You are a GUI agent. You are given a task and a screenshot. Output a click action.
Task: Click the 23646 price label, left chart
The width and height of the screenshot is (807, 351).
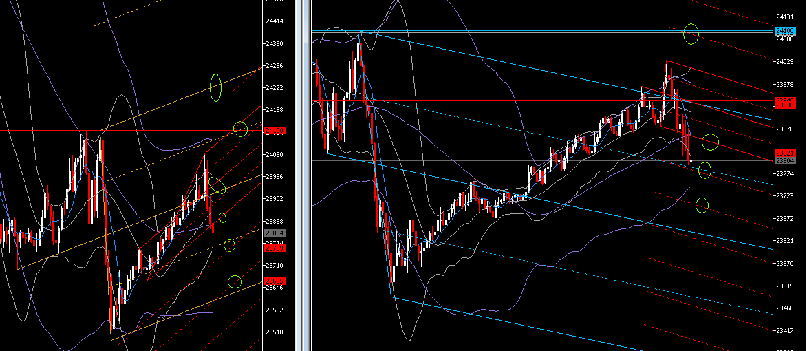(x=275, y=288)
